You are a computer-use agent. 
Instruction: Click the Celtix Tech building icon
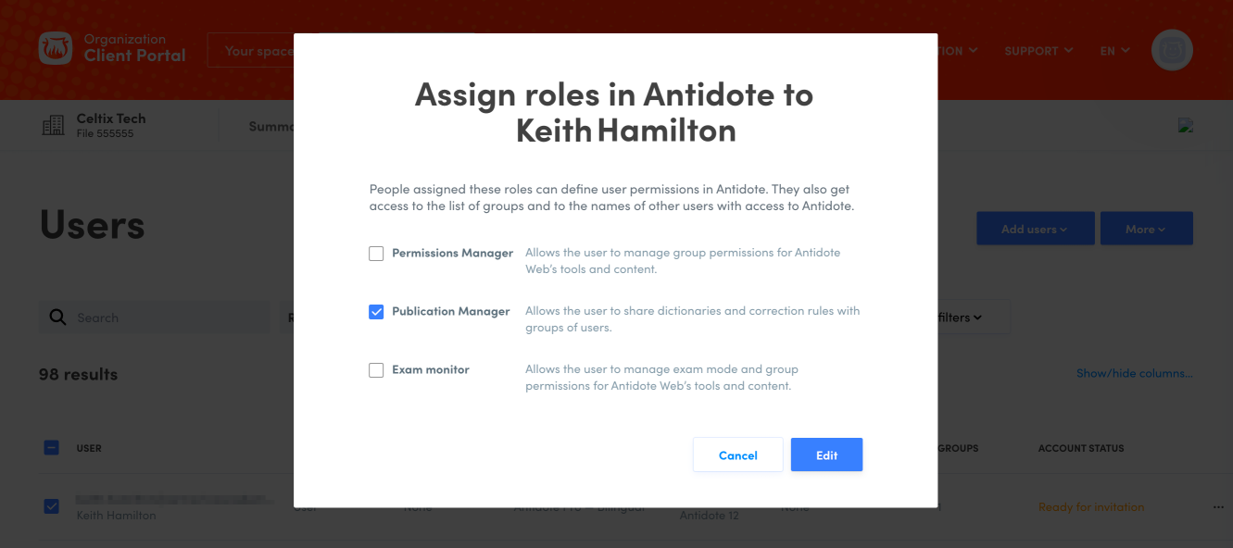[x=54, y=126]
